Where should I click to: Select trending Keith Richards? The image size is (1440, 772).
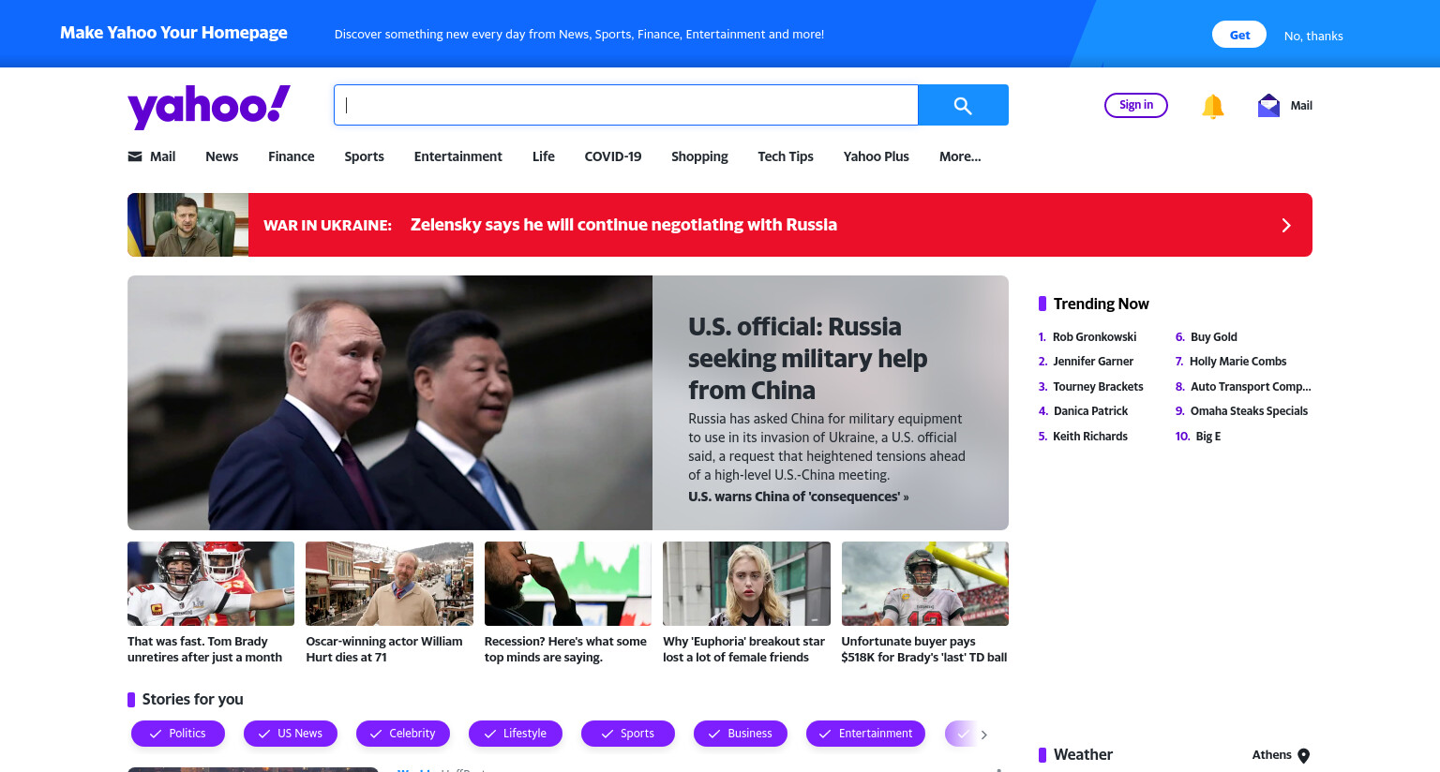(1090, 437)
